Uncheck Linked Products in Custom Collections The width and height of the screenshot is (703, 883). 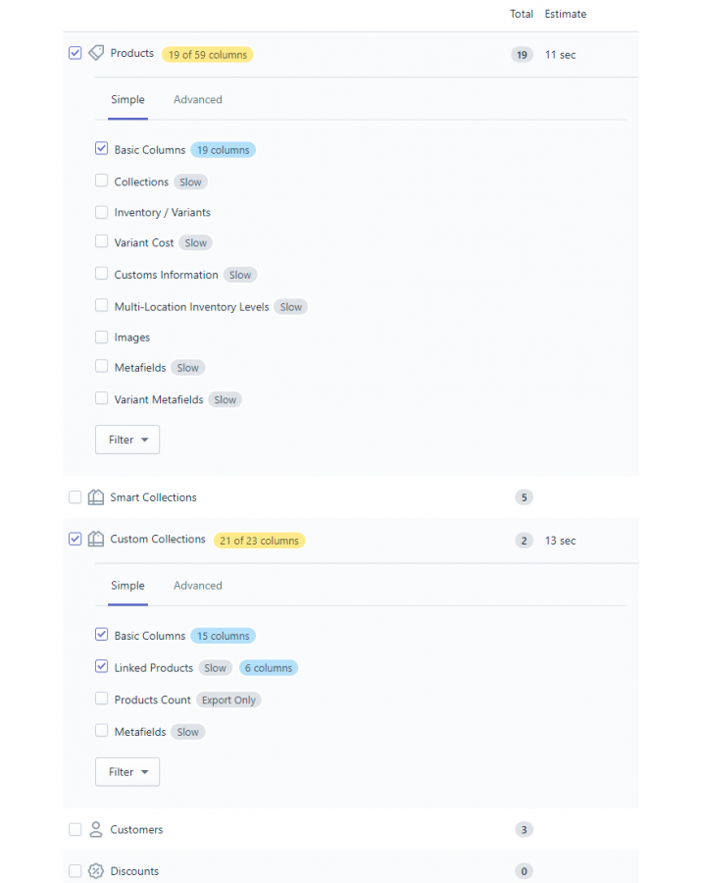point(102,667)
